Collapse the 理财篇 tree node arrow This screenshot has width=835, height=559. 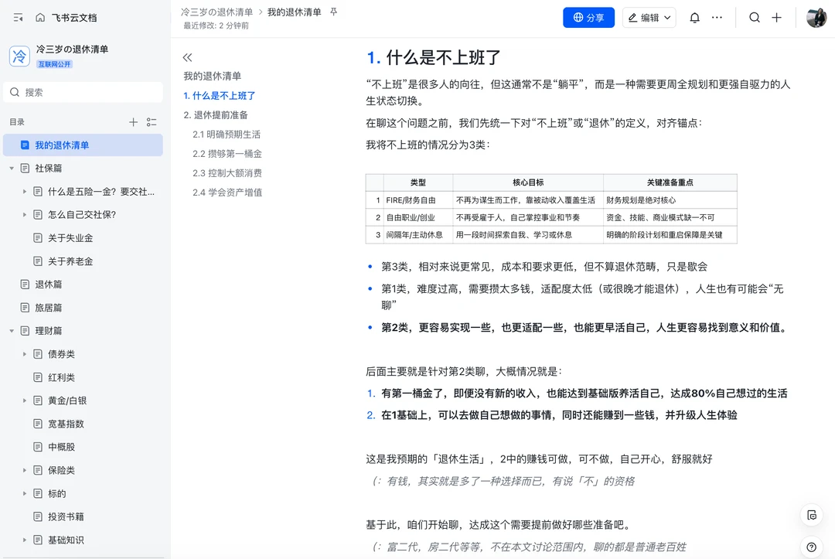point(12,331)
